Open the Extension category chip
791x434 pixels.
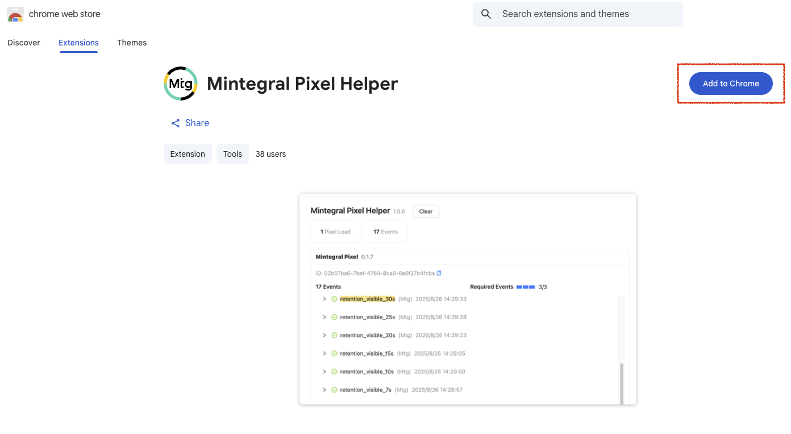[188, 154]
